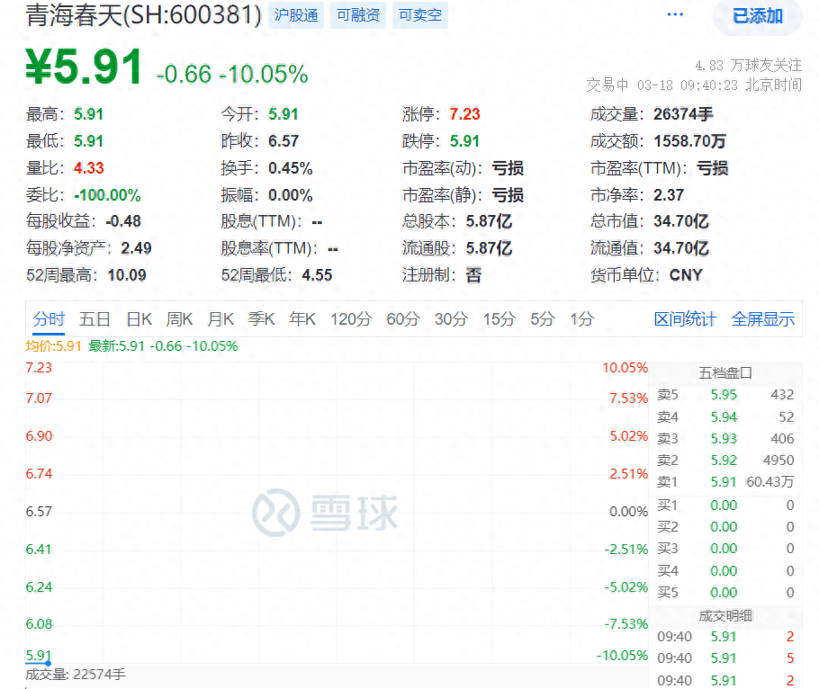Click the 换手 value 0.45%

(291, 168)
